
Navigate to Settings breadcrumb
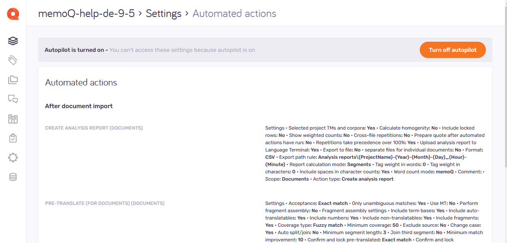(163, 13)
